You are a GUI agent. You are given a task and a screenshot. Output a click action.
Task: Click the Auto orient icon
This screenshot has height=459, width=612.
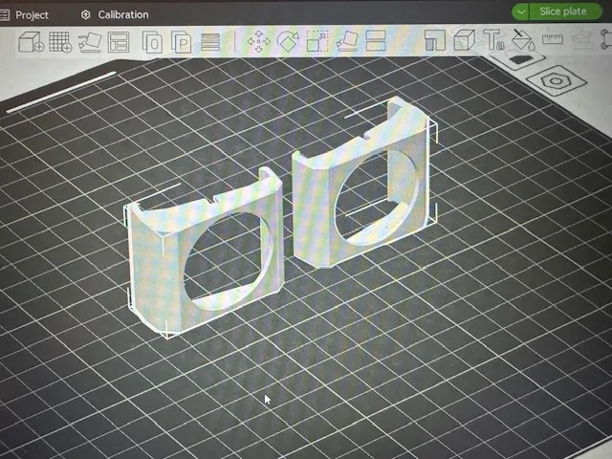pos(89,42)
